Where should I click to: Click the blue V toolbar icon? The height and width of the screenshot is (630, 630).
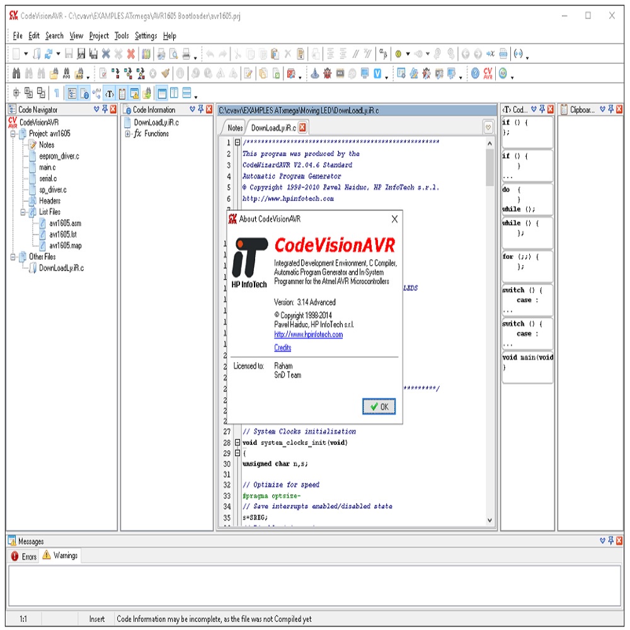tap(377, 73)
